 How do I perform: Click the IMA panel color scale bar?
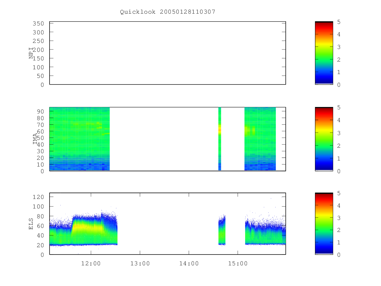click(324, 139)
